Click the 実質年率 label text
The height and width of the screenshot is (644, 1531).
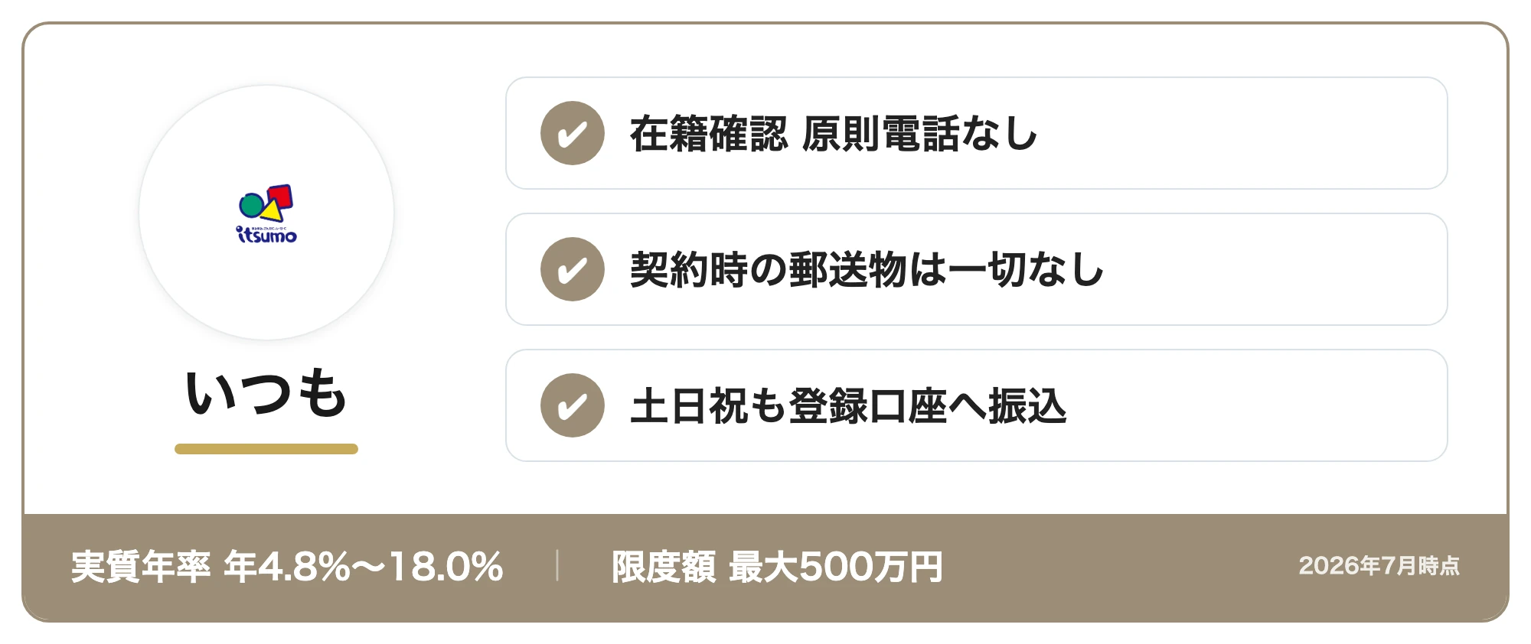point(141,568)
